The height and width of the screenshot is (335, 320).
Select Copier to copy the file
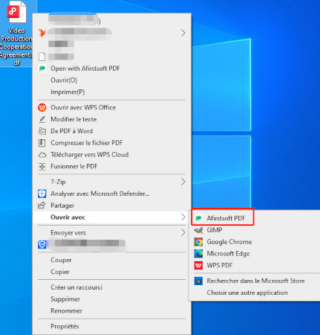(x=111, y=272)
